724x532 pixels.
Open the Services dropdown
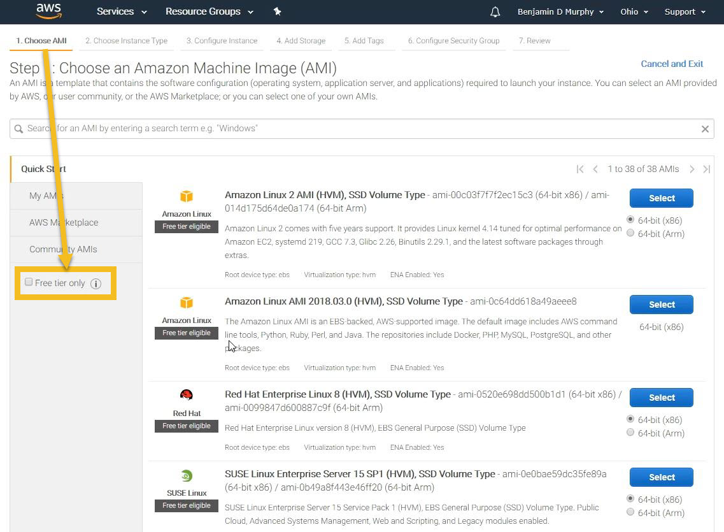[122, 11]
